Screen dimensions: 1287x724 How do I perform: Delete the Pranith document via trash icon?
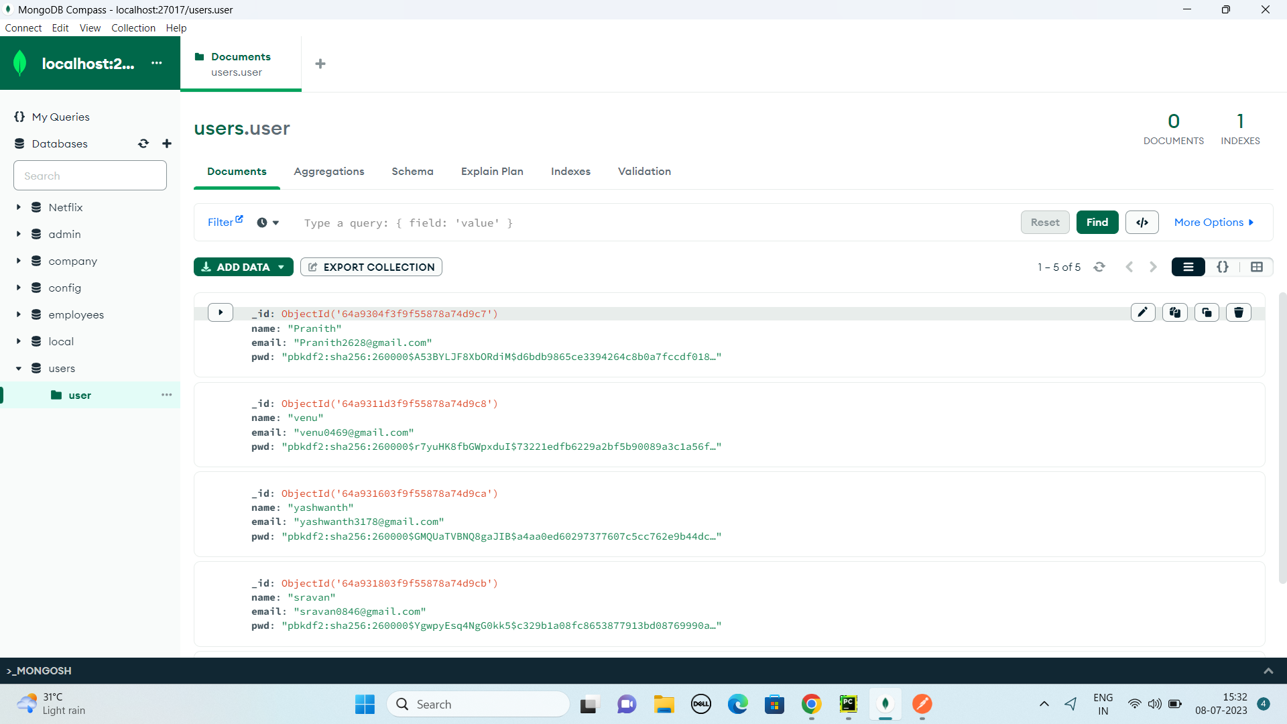[1238, 312]
